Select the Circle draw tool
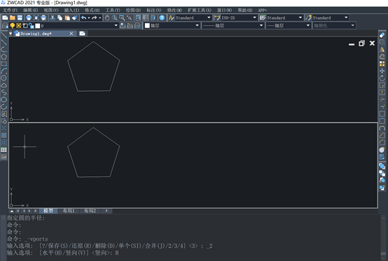The image size is (388, 261). pyautogui.click(x=4, y=78)
